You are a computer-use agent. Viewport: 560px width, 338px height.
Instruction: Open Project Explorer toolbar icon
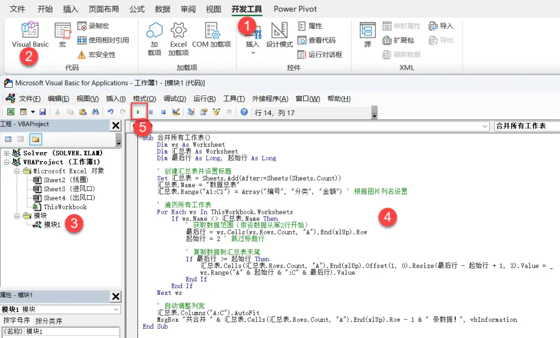click(x=191, y=112)
